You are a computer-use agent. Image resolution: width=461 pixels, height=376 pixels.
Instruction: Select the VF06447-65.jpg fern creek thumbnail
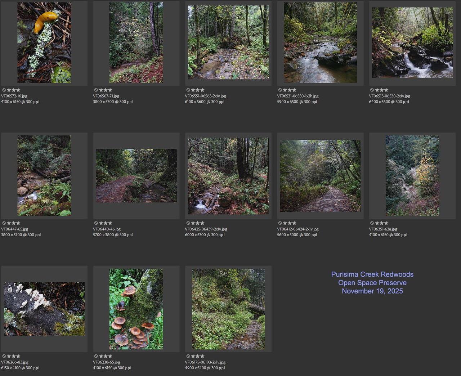(x=44, y=176)
